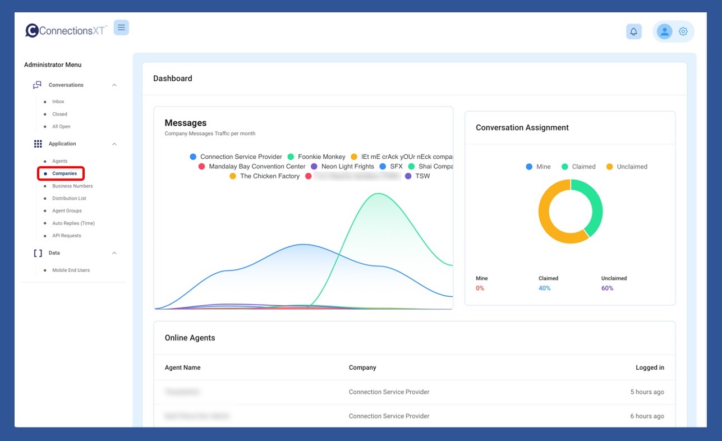Click the Data brackets icon
The height and width of the screenshot is (441, 722).
tap(38, 253)
